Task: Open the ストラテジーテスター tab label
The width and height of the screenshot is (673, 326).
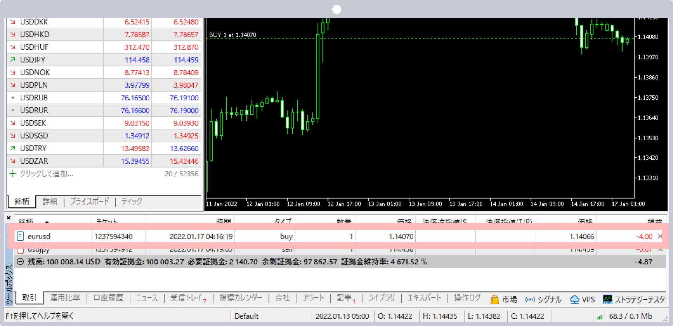Action: (x=640, y=299)
